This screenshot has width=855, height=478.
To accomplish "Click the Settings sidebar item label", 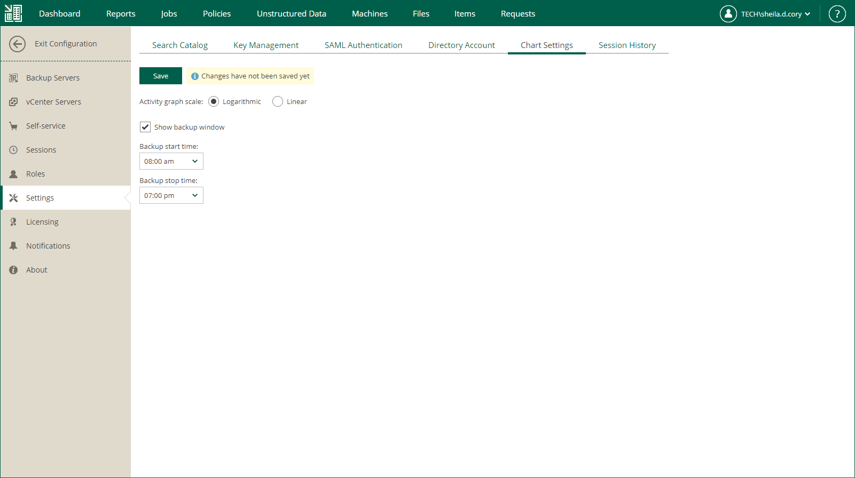I will pyautogui.click(x=40, y=198).
